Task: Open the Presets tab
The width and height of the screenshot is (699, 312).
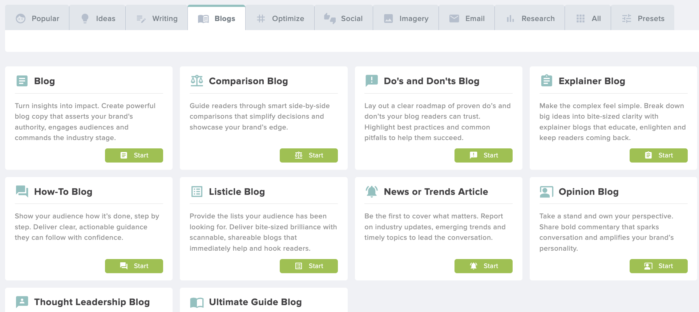Action: tap(643, 18)
